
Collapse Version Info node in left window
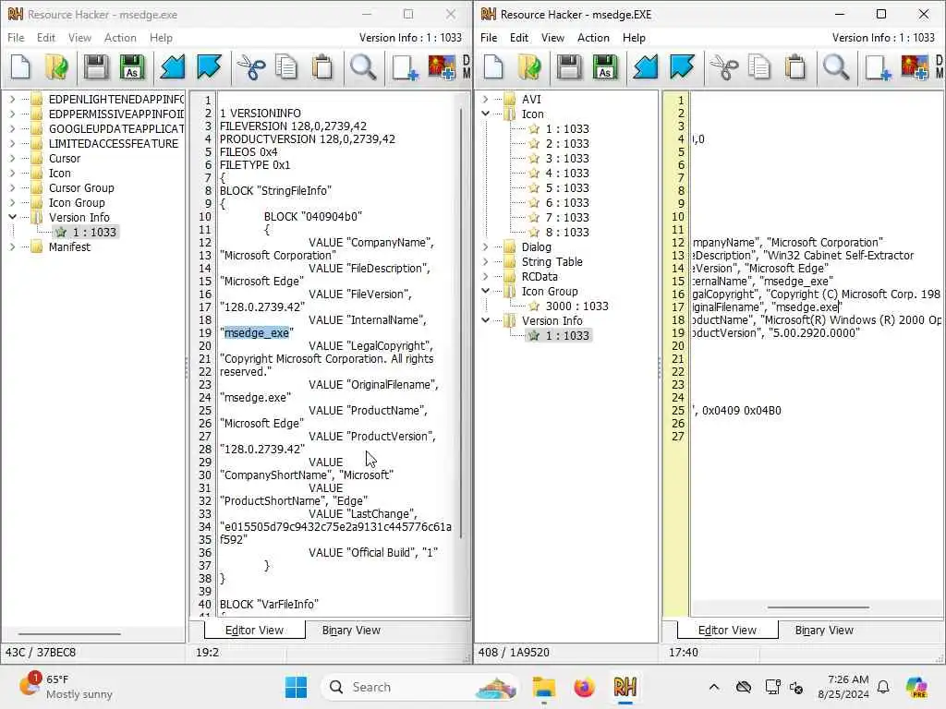[12, 217]
